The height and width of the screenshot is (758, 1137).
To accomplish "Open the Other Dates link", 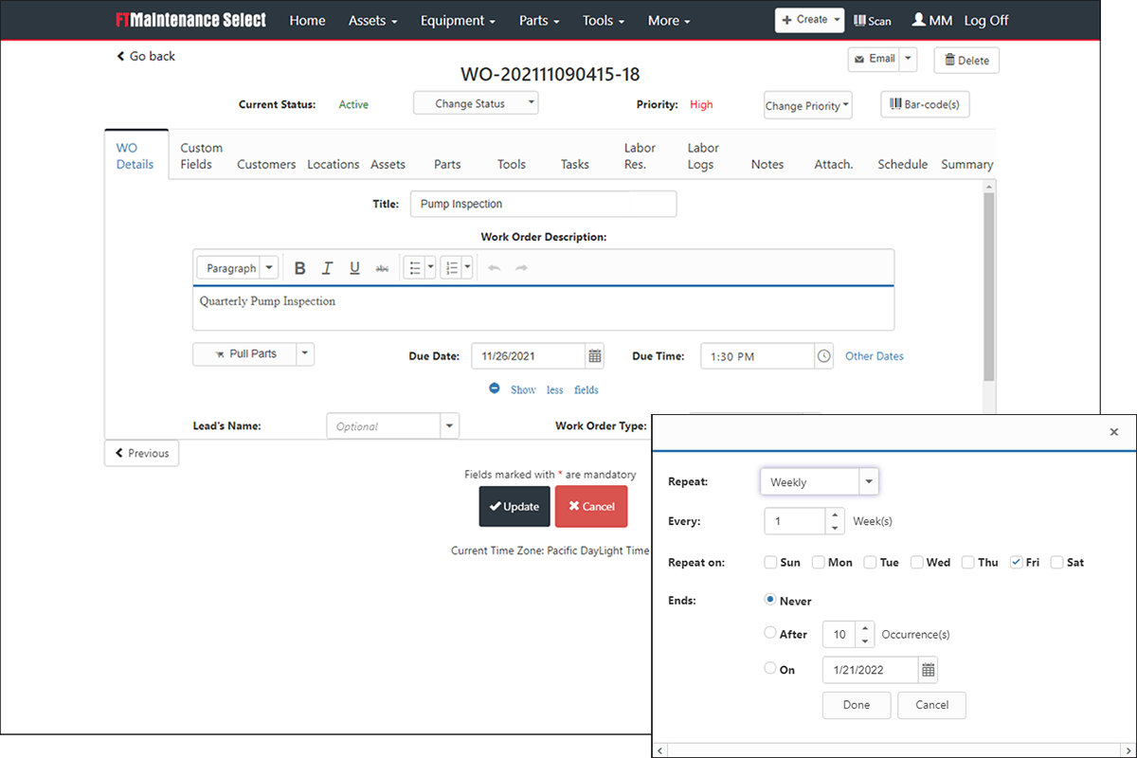I will tap(875, 356).
